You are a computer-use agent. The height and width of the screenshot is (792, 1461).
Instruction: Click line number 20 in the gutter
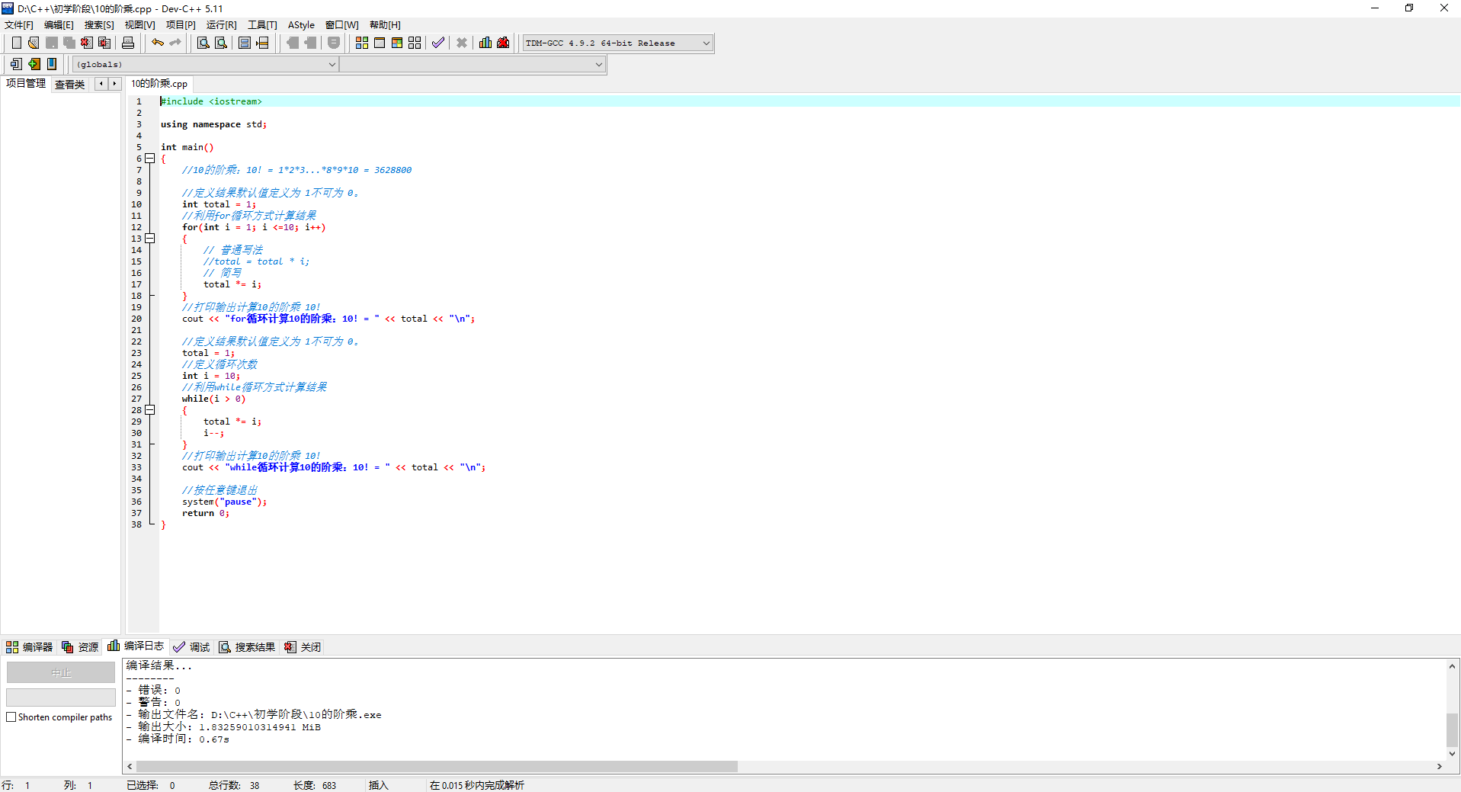(x=136, y=319)
